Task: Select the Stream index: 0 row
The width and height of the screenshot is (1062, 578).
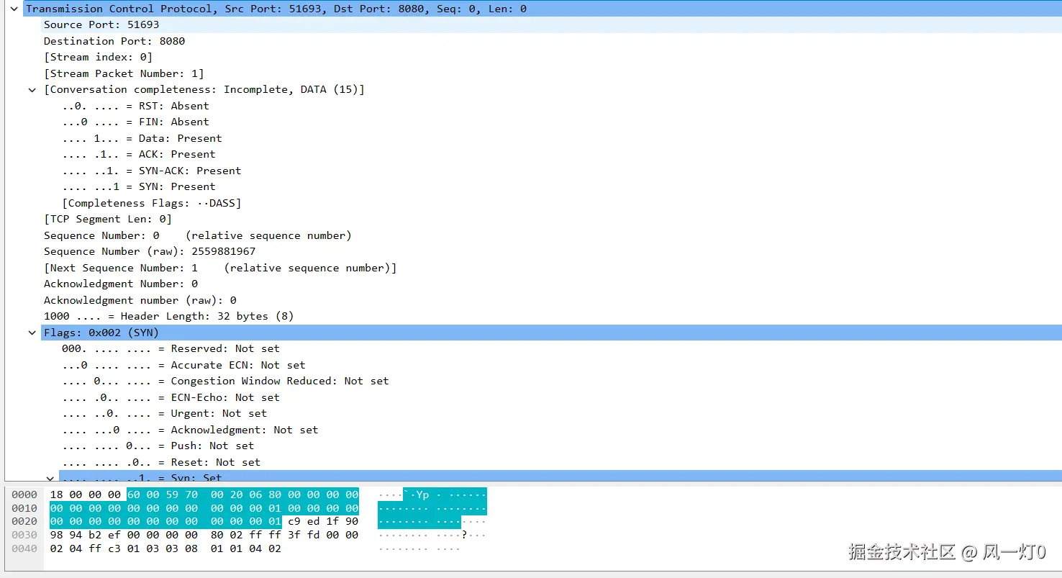Action: tap(551, 57)
